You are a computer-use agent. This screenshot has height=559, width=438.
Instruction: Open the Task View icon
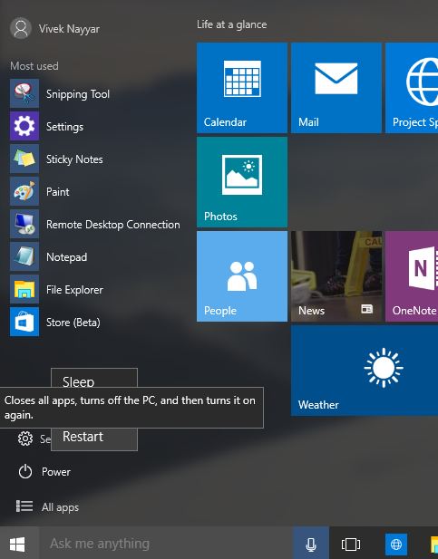pyautogui.click(x=351, y=544)
